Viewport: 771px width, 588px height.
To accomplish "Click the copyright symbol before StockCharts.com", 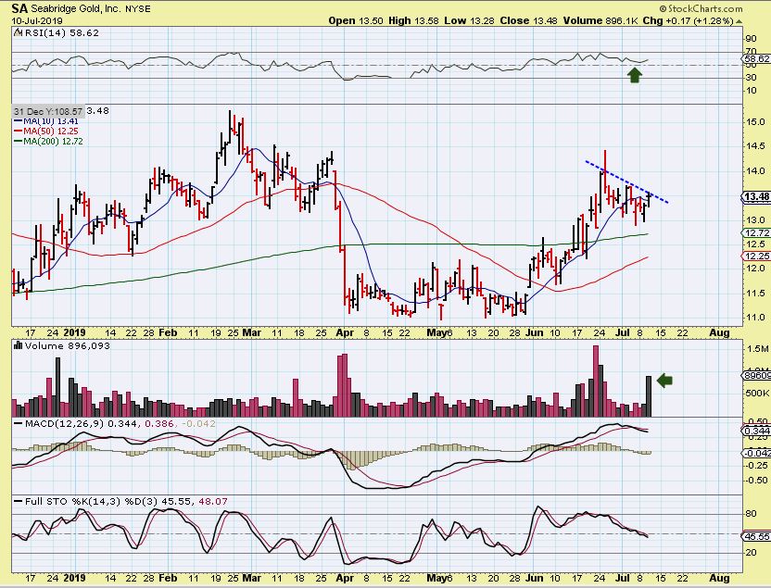I will coord(663,9).
